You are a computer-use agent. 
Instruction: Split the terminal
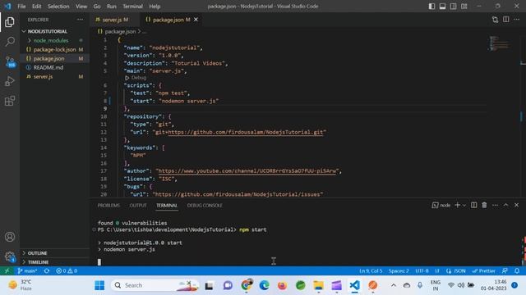[473, 205]
